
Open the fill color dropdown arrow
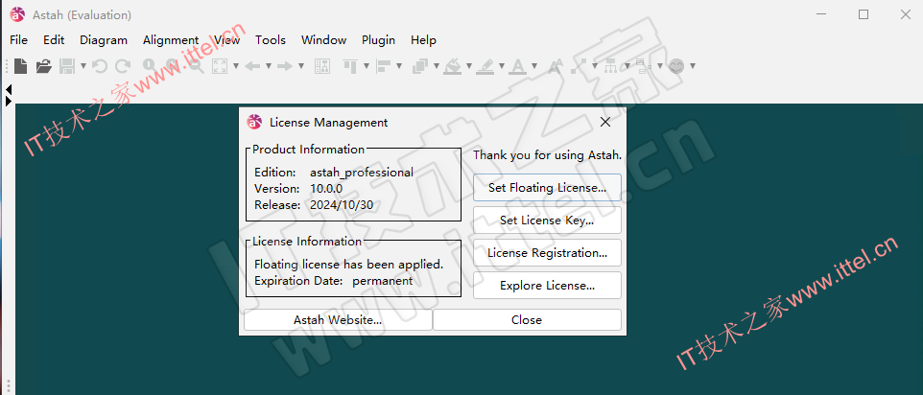[469, 66]
